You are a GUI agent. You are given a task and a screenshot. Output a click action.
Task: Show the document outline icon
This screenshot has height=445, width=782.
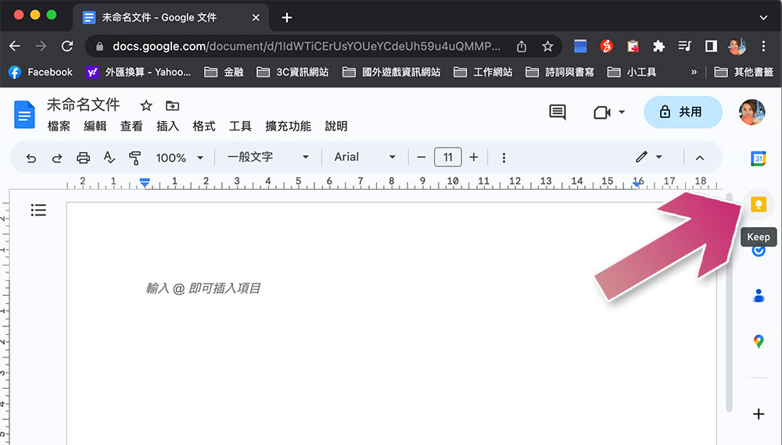[x=38, y=210]
